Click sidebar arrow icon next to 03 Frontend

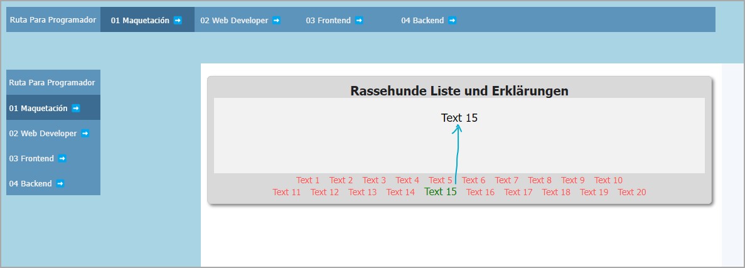[x=62, y=158]
